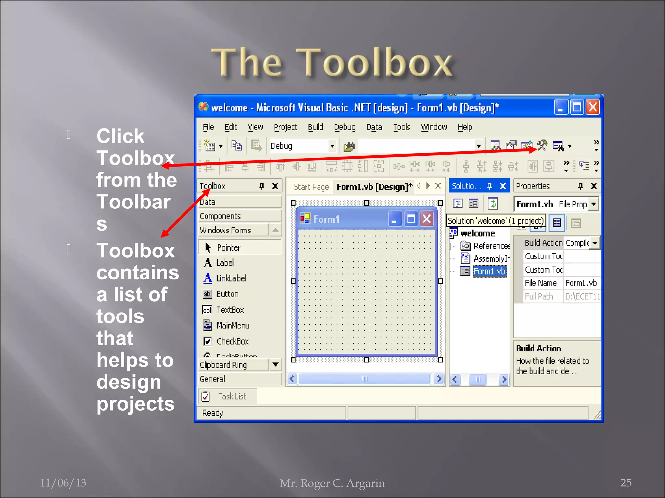This screenshot has height=498, width=665.
Task: Open the Form1.vb File Properties object dropdown
Action: click(x=594, y=204)
